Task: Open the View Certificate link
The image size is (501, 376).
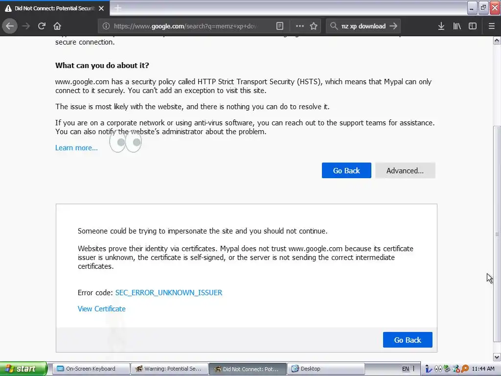Action: [102, 309]
